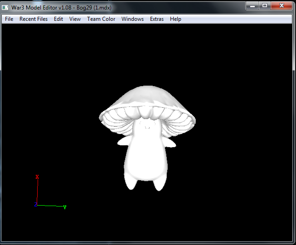
Task: Click the mushroom model in the viewport
Action: [x=147, y=138]
